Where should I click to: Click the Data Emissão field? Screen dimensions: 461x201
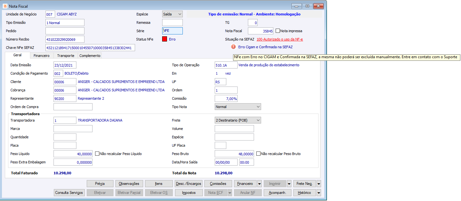pyautogui.click(x=65, y=65)
